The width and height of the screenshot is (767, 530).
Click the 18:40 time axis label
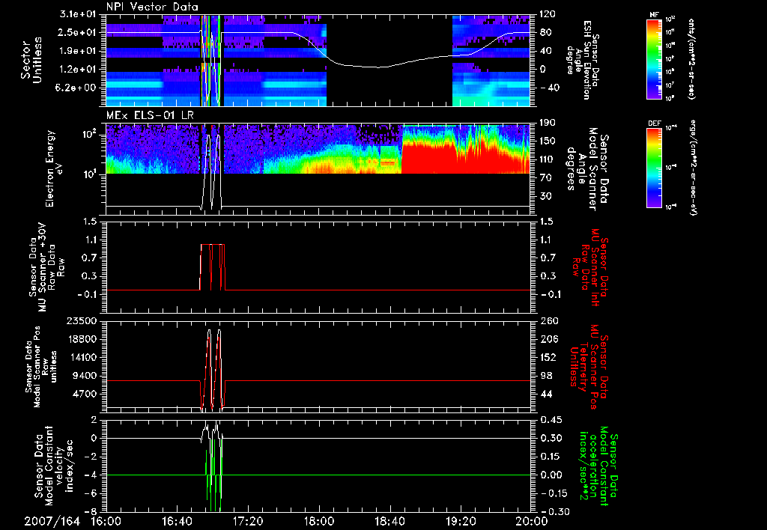[389, 521]
